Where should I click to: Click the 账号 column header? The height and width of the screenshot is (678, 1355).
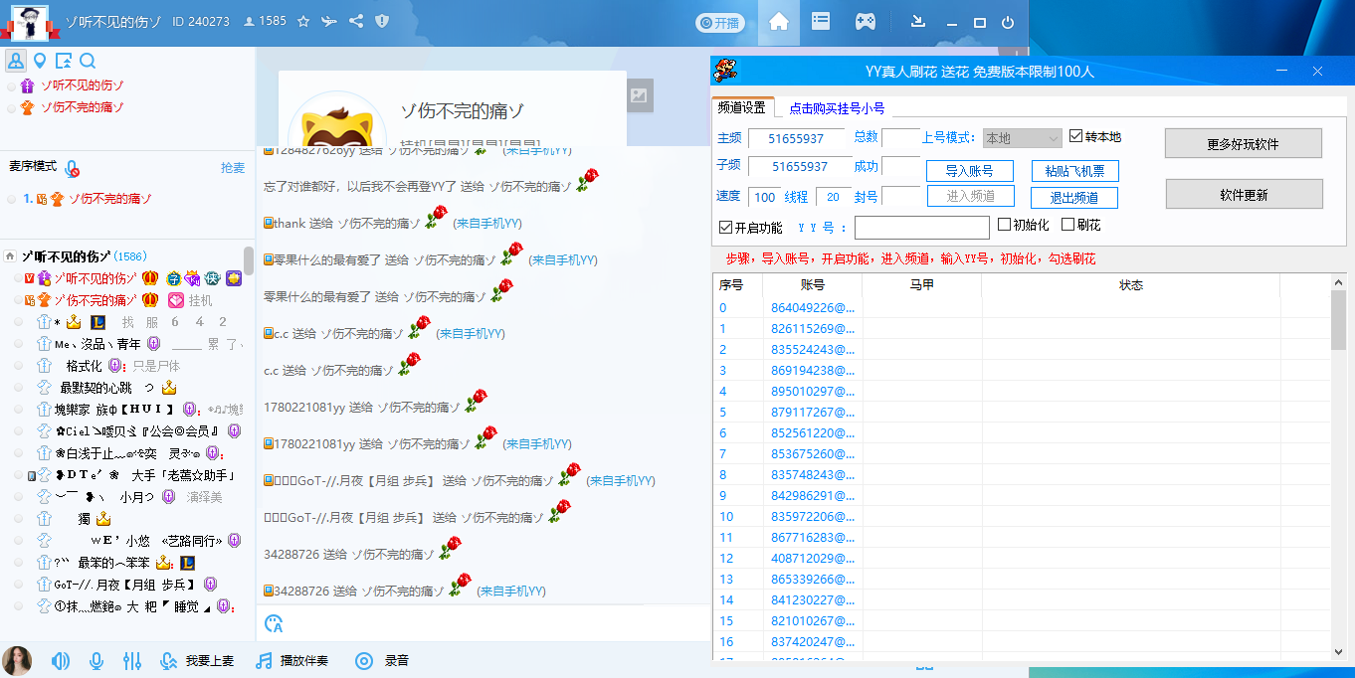[x=813, y=285]
